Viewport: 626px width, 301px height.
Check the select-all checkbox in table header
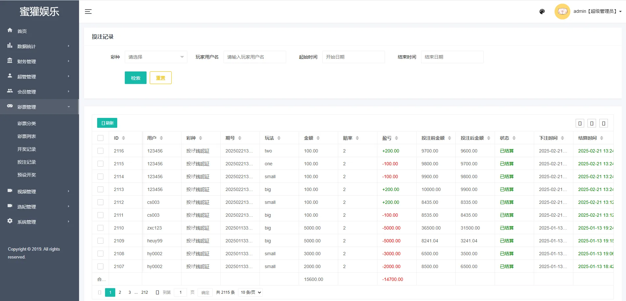(100, 138)
